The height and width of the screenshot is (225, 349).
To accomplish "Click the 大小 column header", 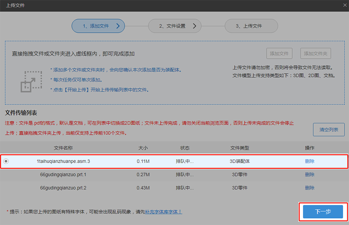I will 143,148.
